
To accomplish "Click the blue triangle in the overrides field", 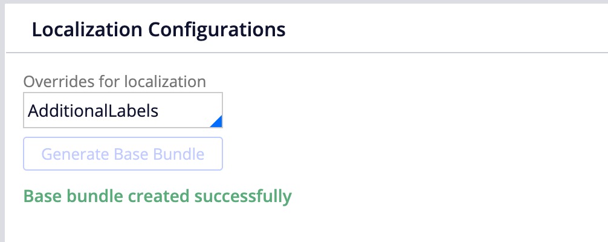I will (x=216, y=122).
